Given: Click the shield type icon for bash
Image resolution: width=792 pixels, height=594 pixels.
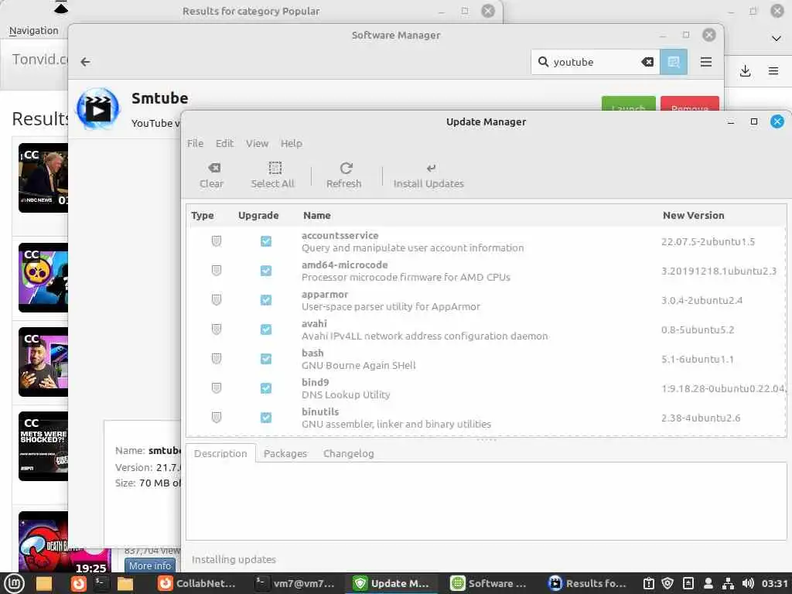Looking at the screenshot, I should (217, 359).
